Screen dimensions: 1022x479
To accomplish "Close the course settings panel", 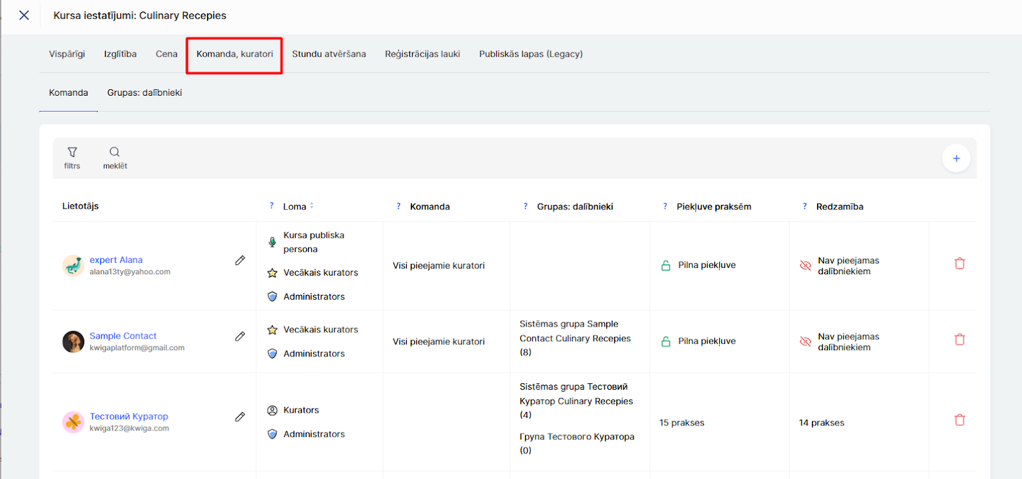I will [x=24, y=15].
